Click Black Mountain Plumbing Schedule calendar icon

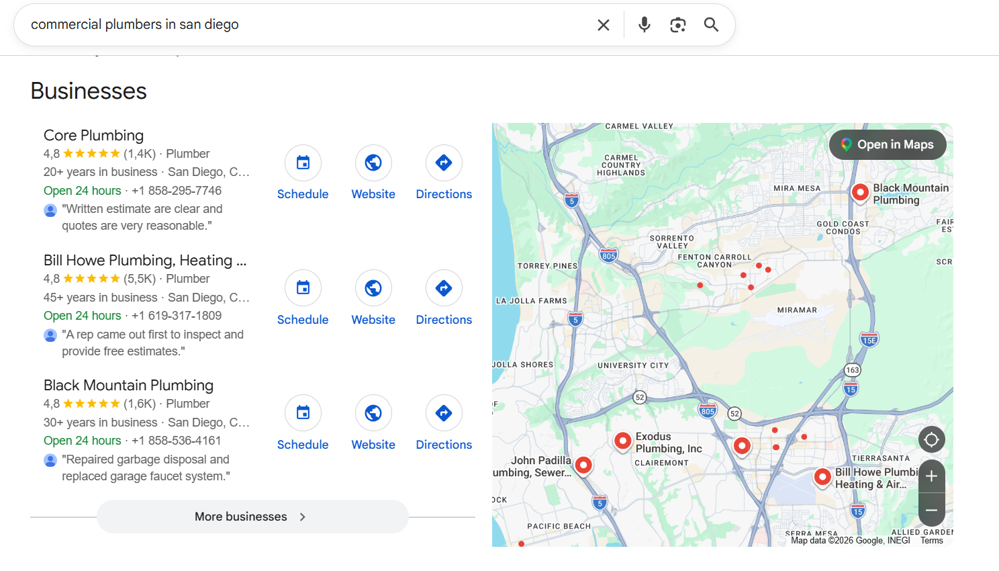pyautogui.click(x=303, y=412)
